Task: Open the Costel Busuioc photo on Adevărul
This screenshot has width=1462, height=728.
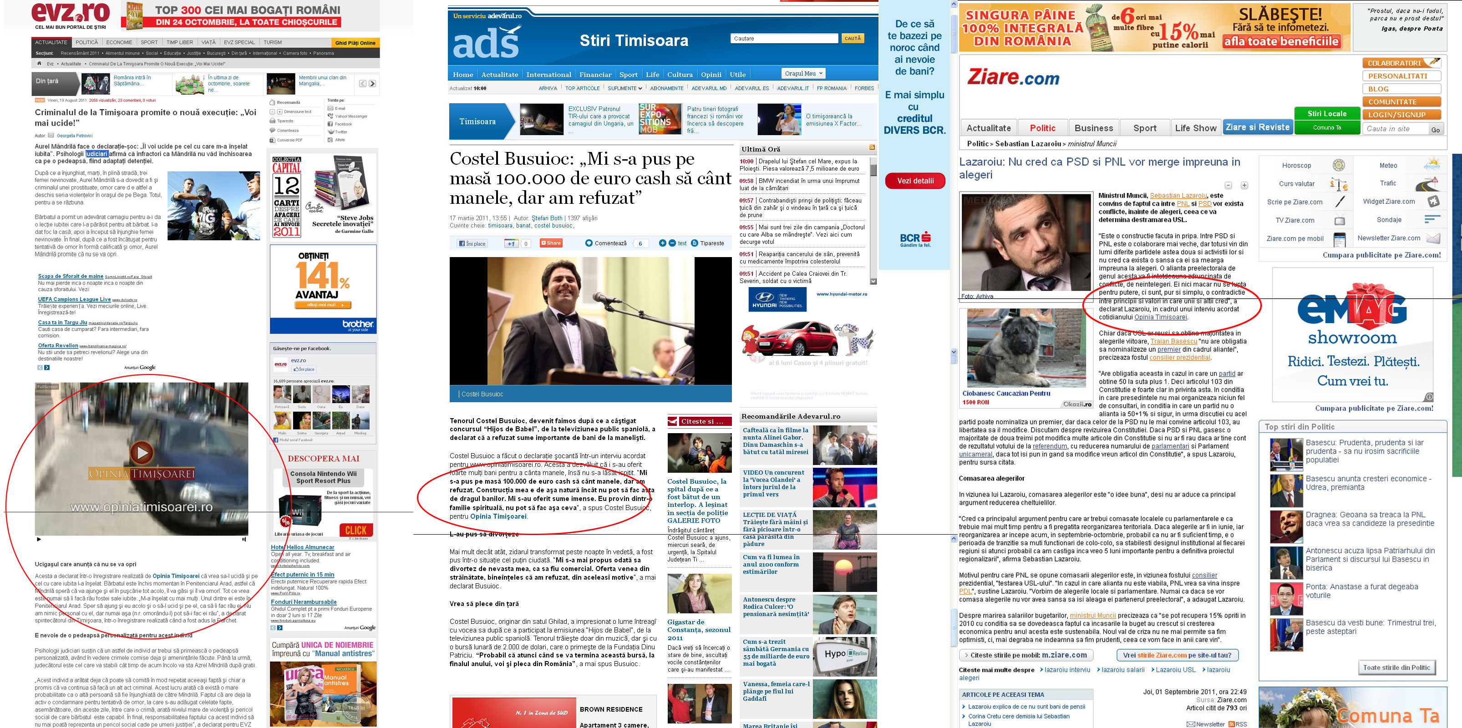Action: [590, 321]
